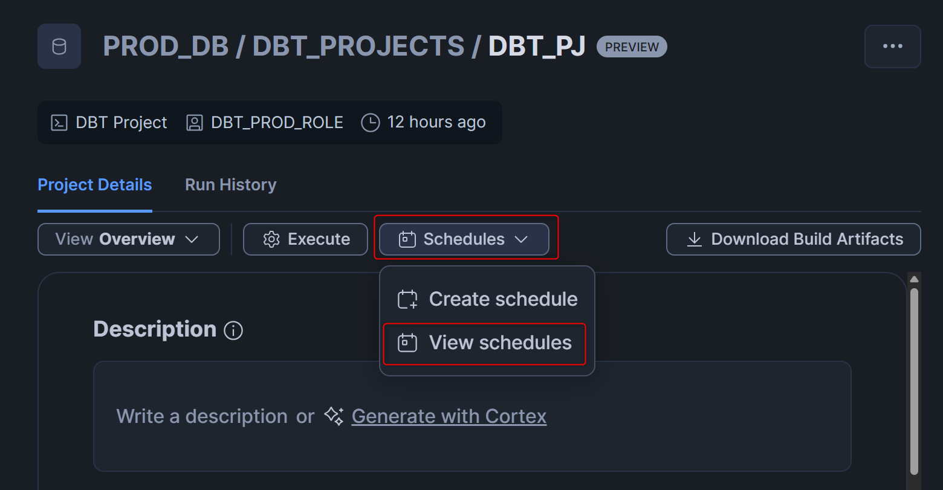Click the Download Build Artifacts button
943x490 pixels.
tap(793, 239)
